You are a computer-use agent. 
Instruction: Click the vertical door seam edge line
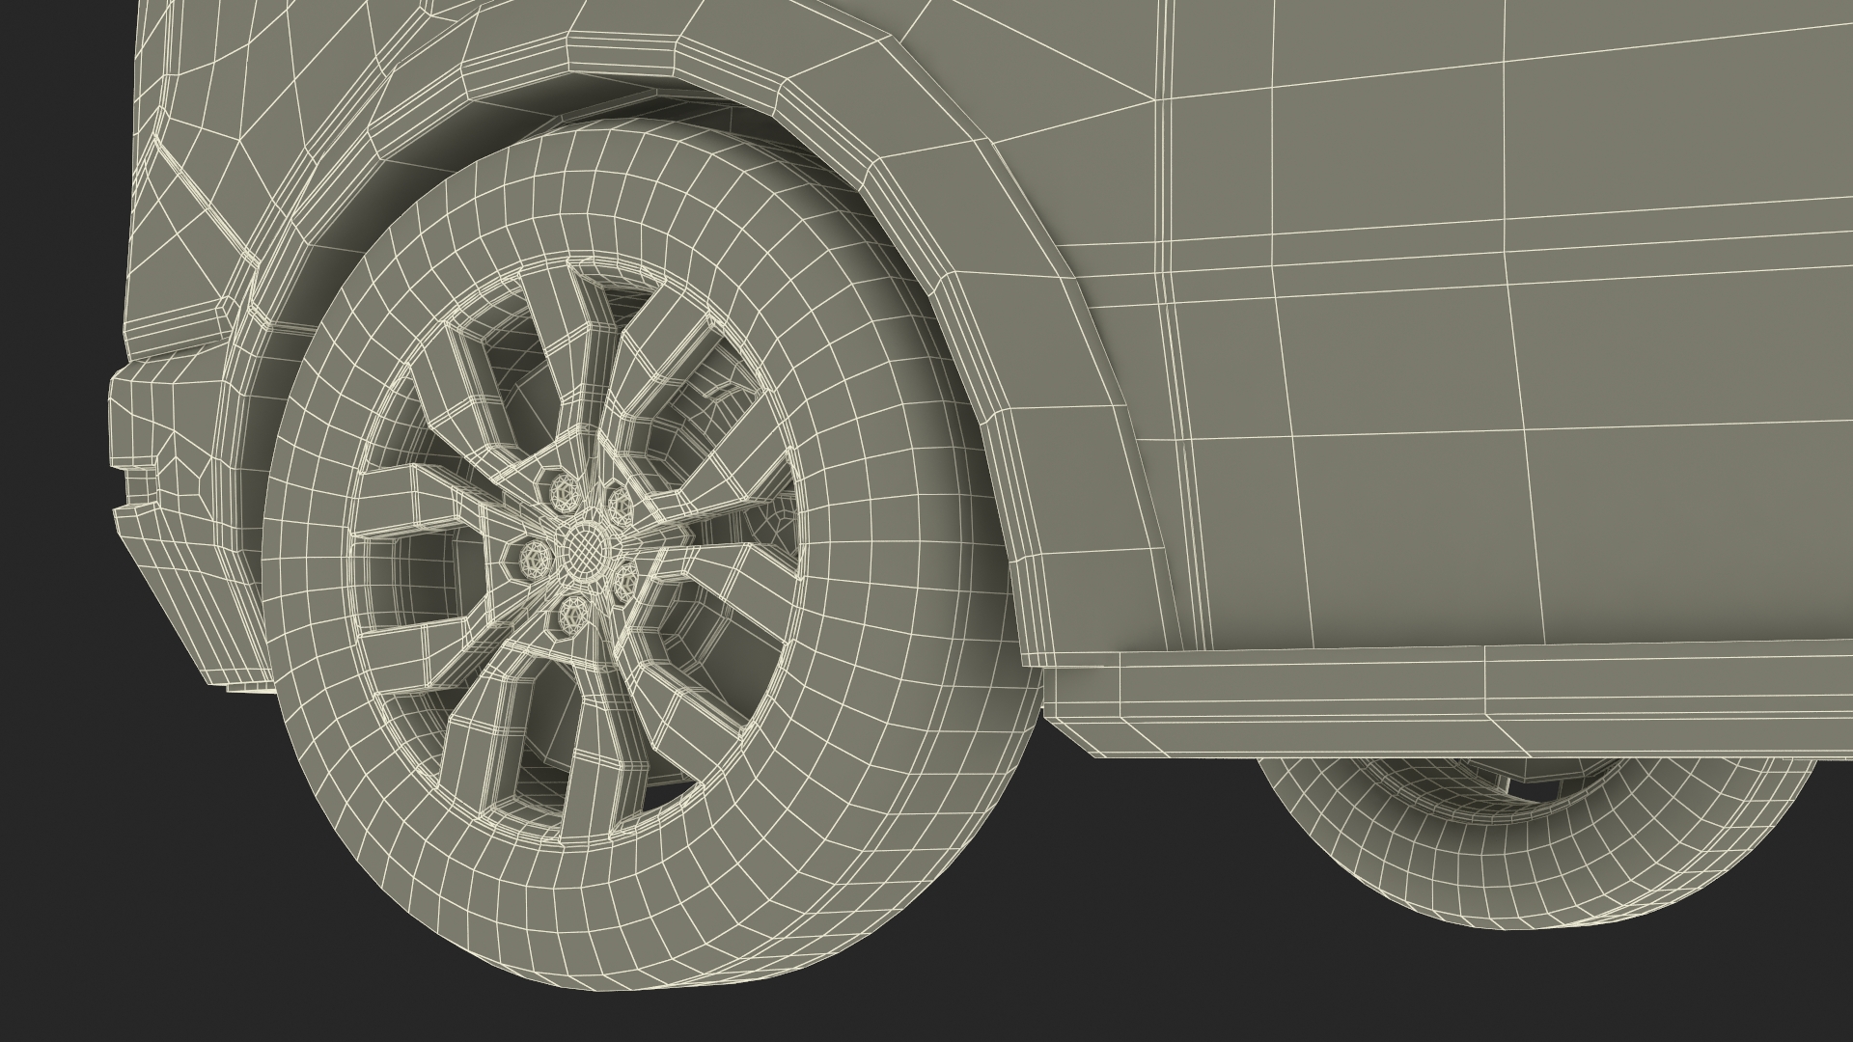[1164, 289]
